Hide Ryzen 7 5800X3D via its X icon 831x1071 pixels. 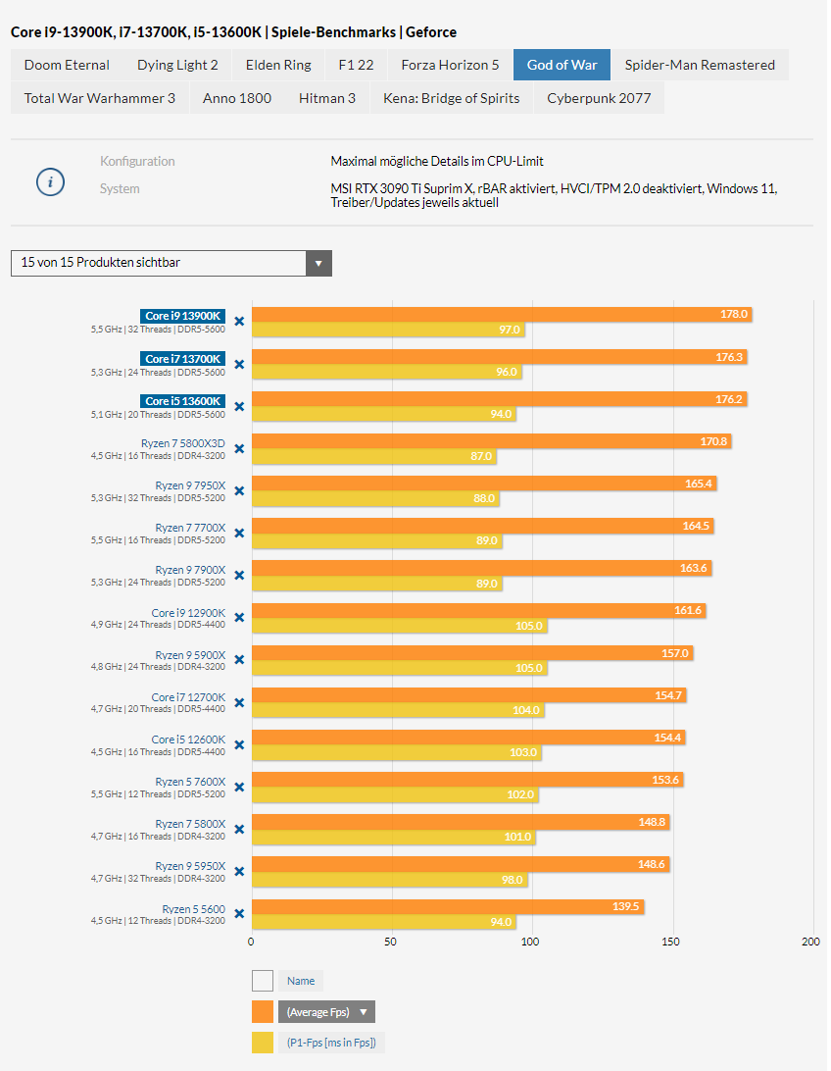click(239, 449)
